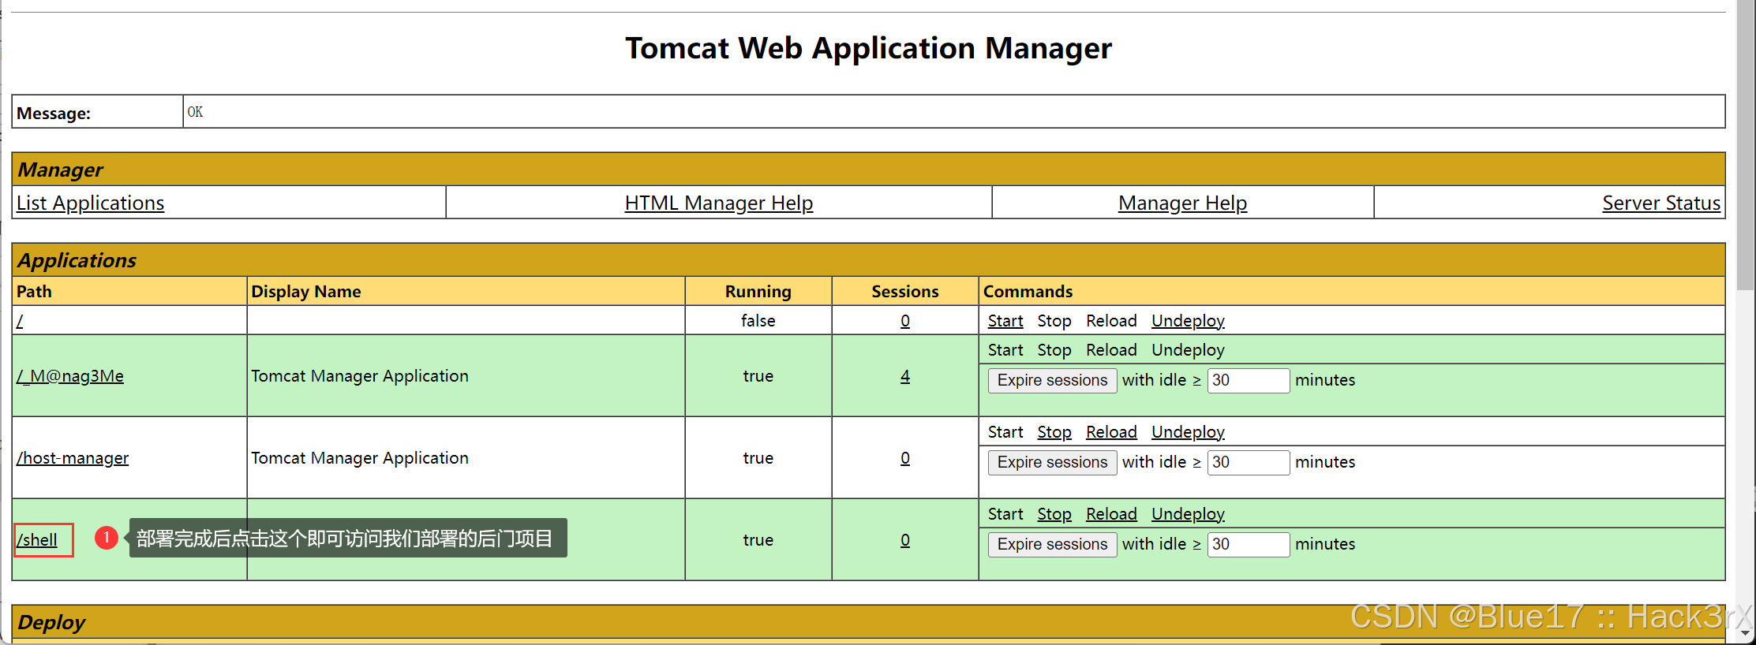The height and width of the screenshot is (645, 1756).
Task: Open the root path / application link
Action: click(20, 321)
